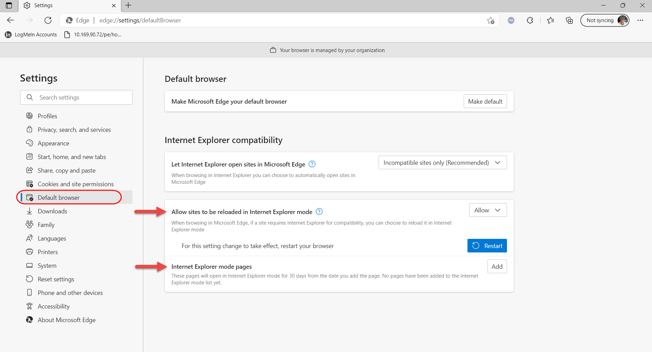Image resolution: width=652 pixels, height=352 pixels.
Task: Open Profiles settings section
Action: pos(76,116)
